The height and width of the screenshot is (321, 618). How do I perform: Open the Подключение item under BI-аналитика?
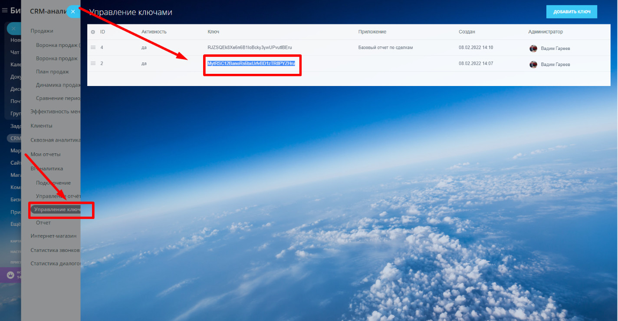(x=53, y=183)
